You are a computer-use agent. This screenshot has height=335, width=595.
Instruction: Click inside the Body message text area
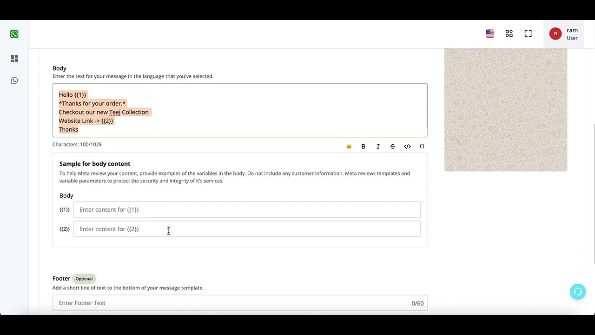click(x=240, y=110)
